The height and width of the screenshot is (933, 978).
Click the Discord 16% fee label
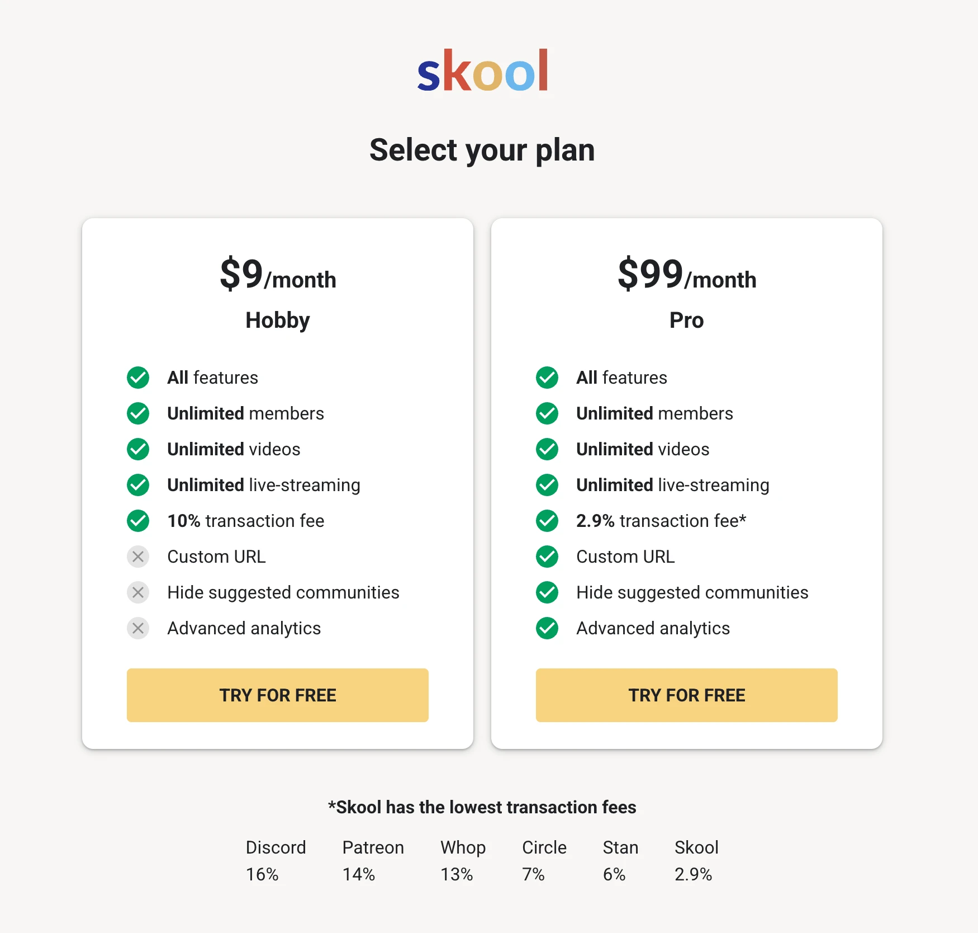[276, 861]
